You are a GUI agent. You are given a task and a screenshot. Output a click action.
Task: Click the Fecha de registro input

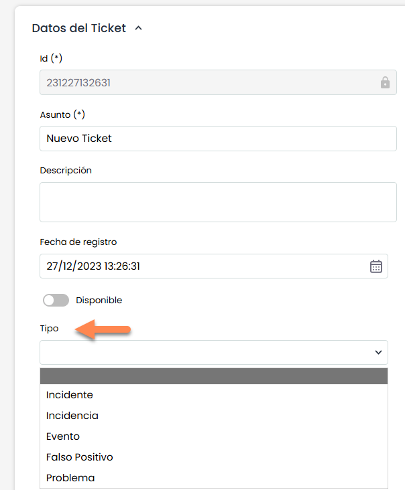pos(201,266)
